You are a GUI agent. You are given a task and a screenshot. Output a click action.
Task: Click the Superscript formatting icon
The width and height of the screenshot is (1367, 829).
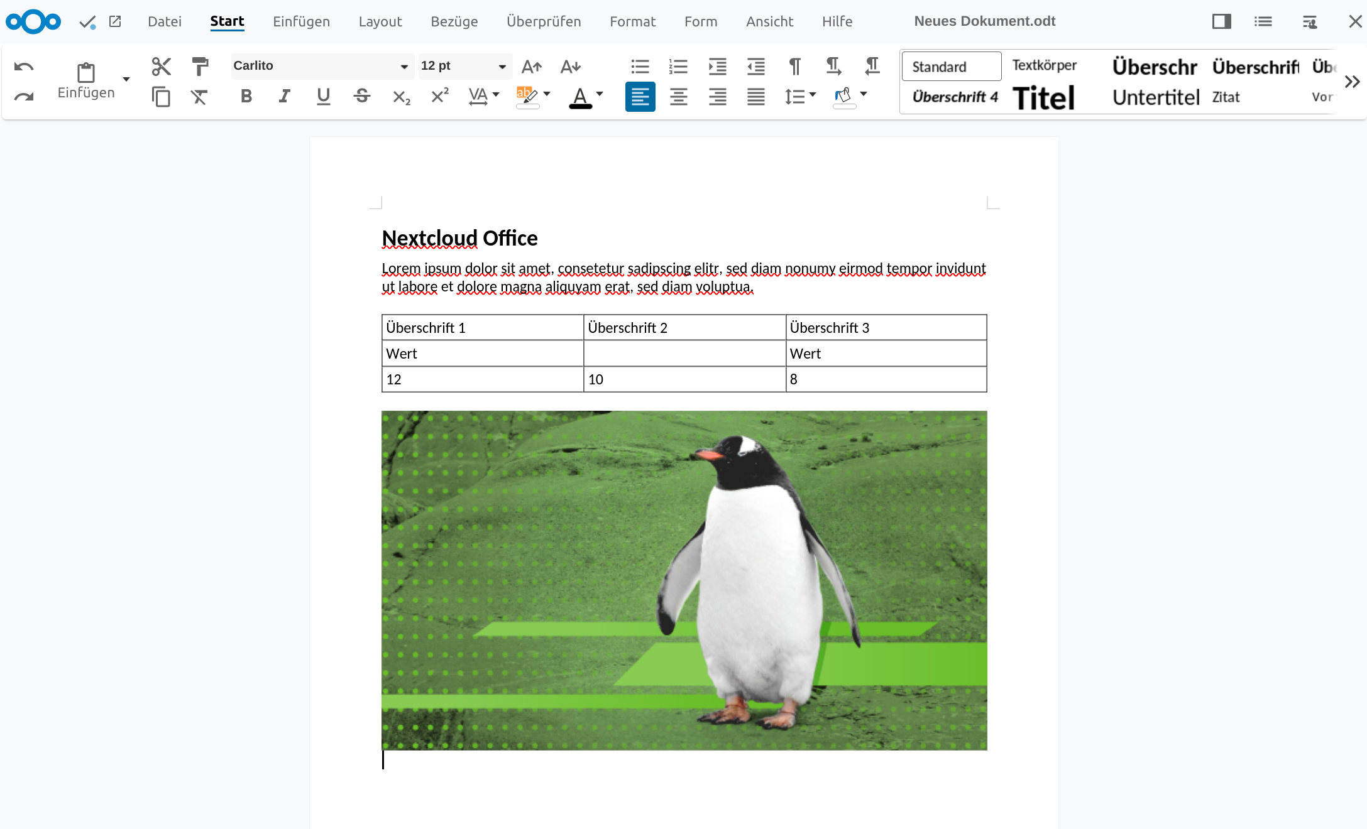click(x=439, y=97)
